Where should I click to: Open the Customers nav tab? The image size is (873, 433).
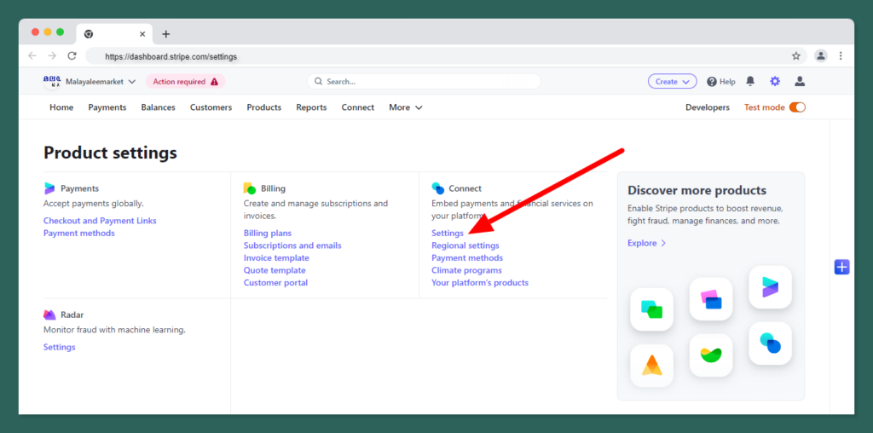(x=211, y=107)
